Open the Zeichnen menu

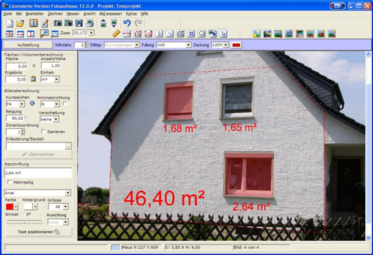point(55,14)
